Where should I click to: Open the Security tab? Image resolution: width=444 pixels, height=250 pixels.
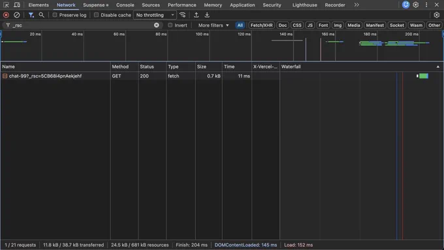(272, 5)
